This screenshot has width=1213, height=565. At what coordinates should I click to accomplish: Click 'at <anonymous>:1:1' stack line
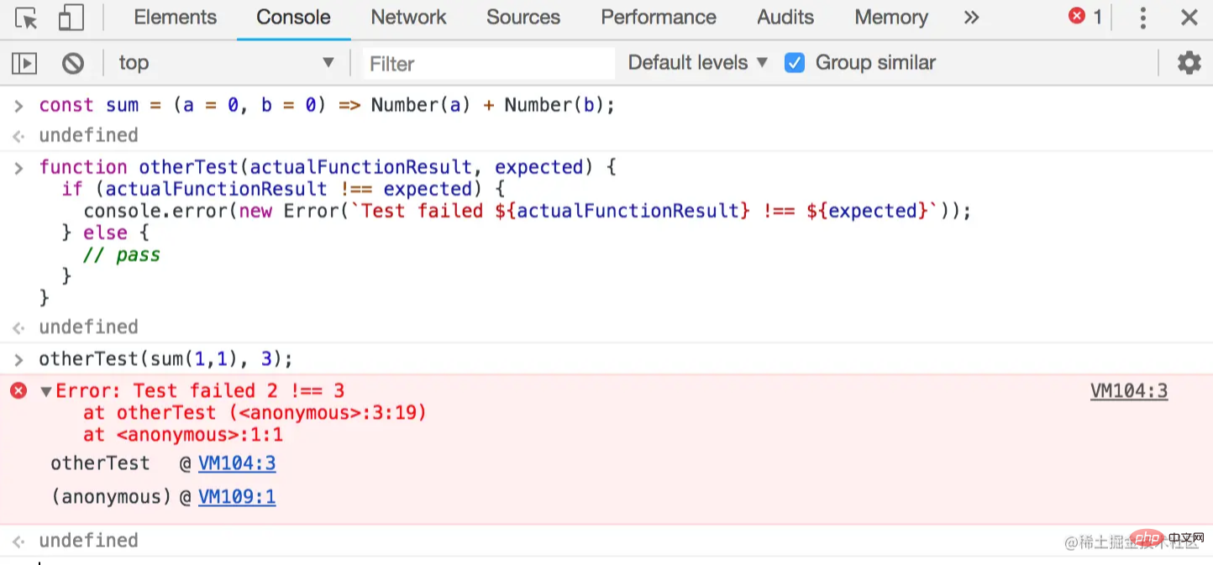183,435
